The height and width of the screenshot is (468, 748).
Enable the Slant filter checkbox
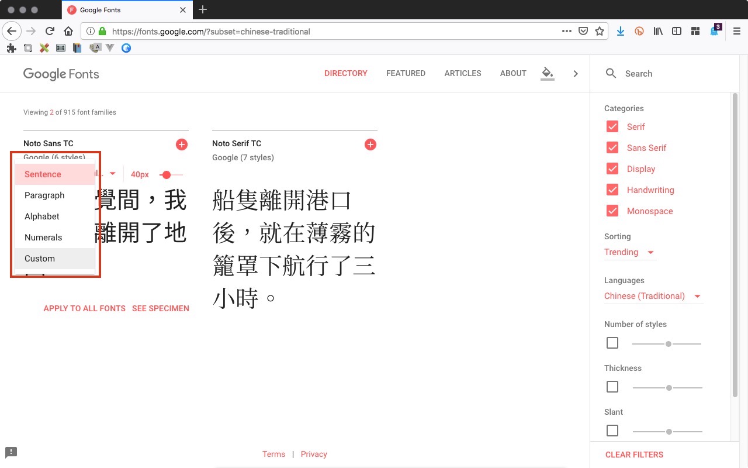pyautogui.click(x=612, y=431)
